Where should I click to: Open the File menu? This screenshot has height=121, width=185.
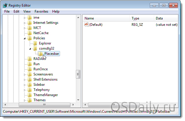pos(7,11)
